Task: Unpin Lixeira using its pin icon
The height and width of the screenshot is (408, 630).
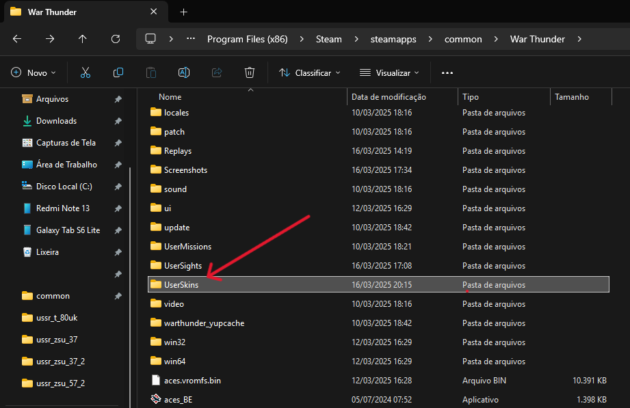Action: (118, 252)
